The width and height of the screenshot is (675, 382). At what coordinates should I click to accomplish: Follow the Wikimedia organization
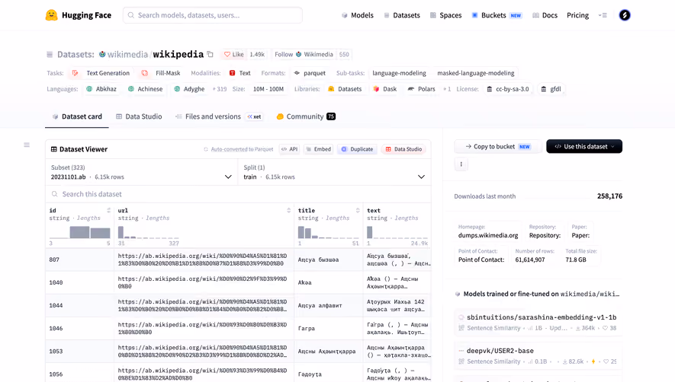tap(304, 54)
